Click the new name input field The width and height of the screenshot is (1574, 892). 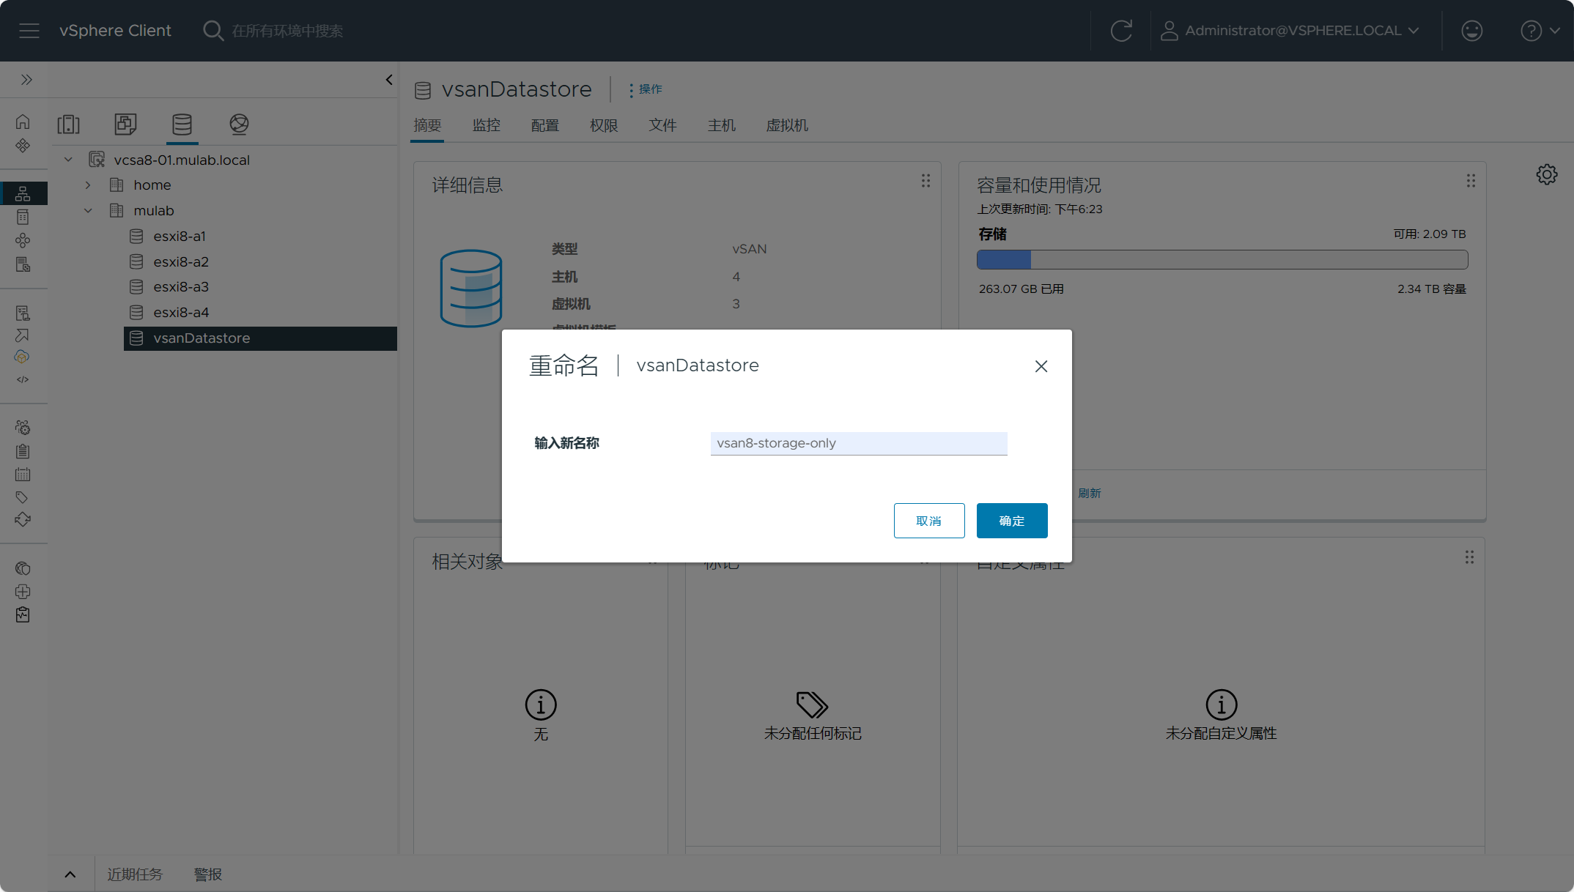point(859,443)
